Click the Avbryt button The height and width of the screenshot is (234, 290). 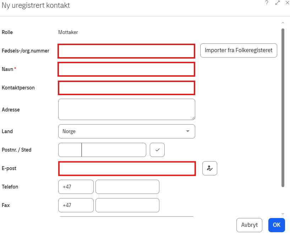tap(249, 225)
